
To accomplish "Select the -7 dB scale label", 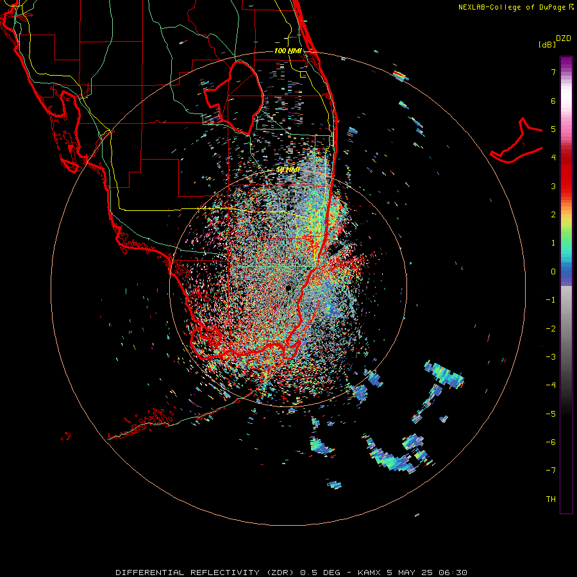I will pos(551,471).
